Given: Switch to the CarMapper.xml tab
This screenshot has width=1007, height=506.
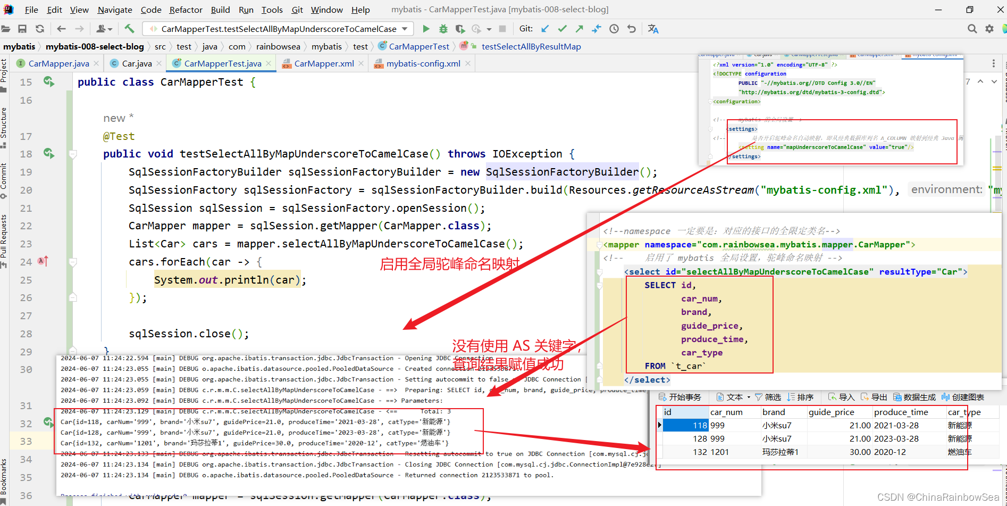Looking at the screenshot, I should pos(323,63).
